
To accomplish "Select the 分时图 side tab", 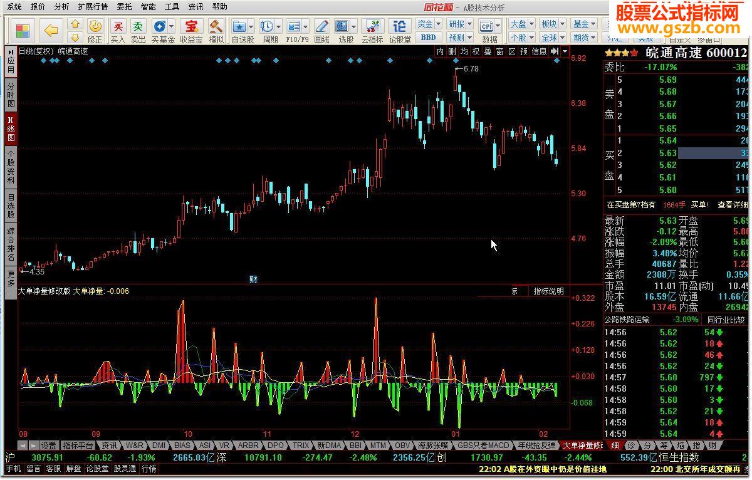I will (11, 95).
